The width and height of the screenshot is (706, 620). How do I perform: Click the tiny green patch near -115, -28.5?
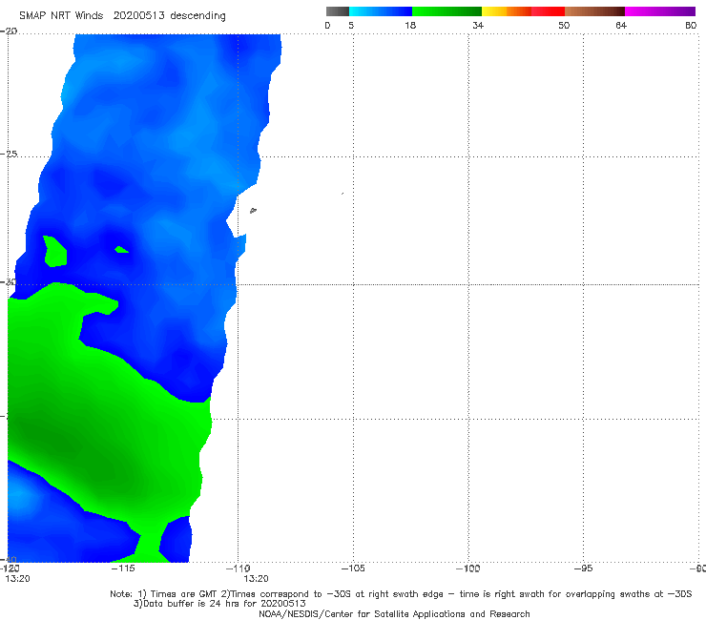(x=121, y=250)
